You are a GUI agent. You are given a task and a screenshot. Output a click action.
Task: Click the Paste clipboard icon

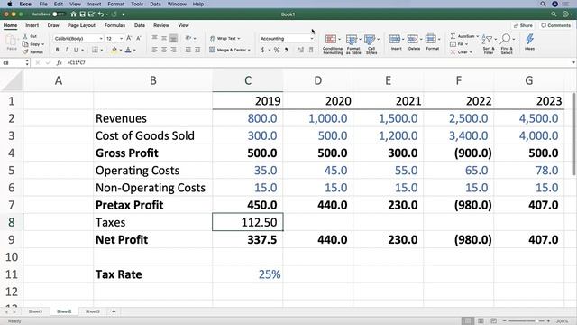pyautogui.click(x=12, y=41)
